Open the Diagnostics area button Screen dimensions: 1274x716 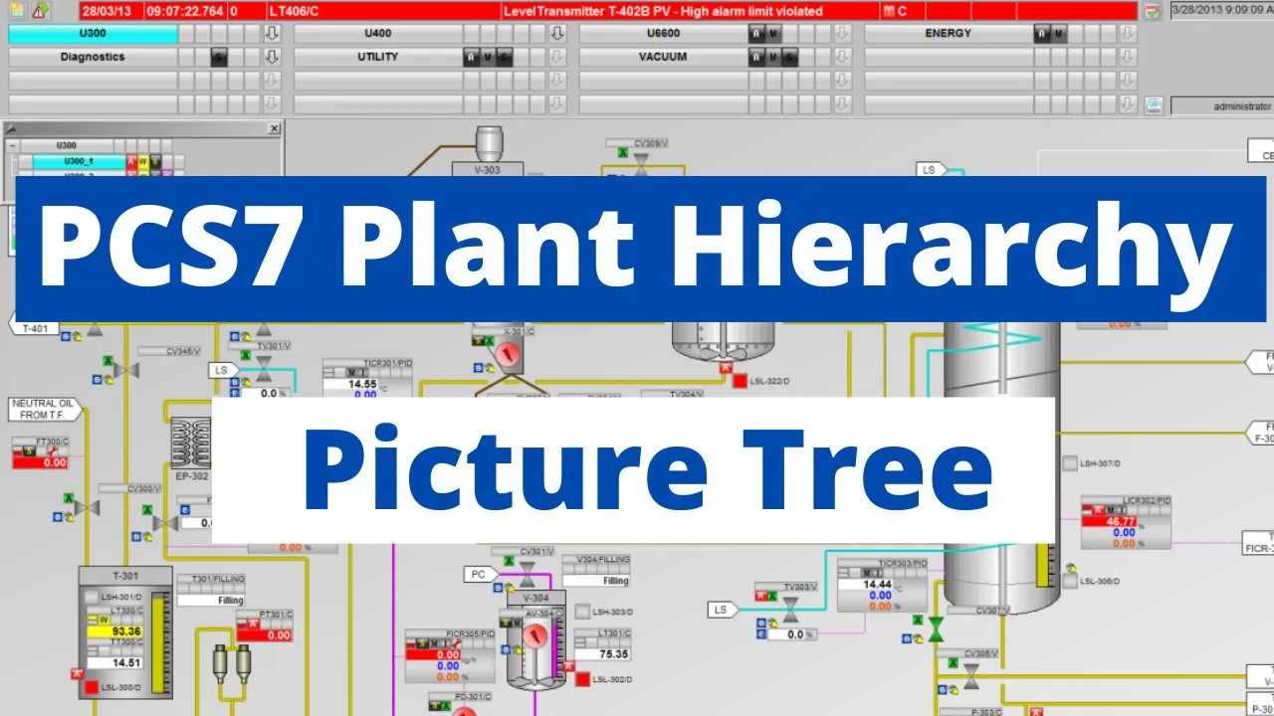pyautogui.click(x=93, y=58)
